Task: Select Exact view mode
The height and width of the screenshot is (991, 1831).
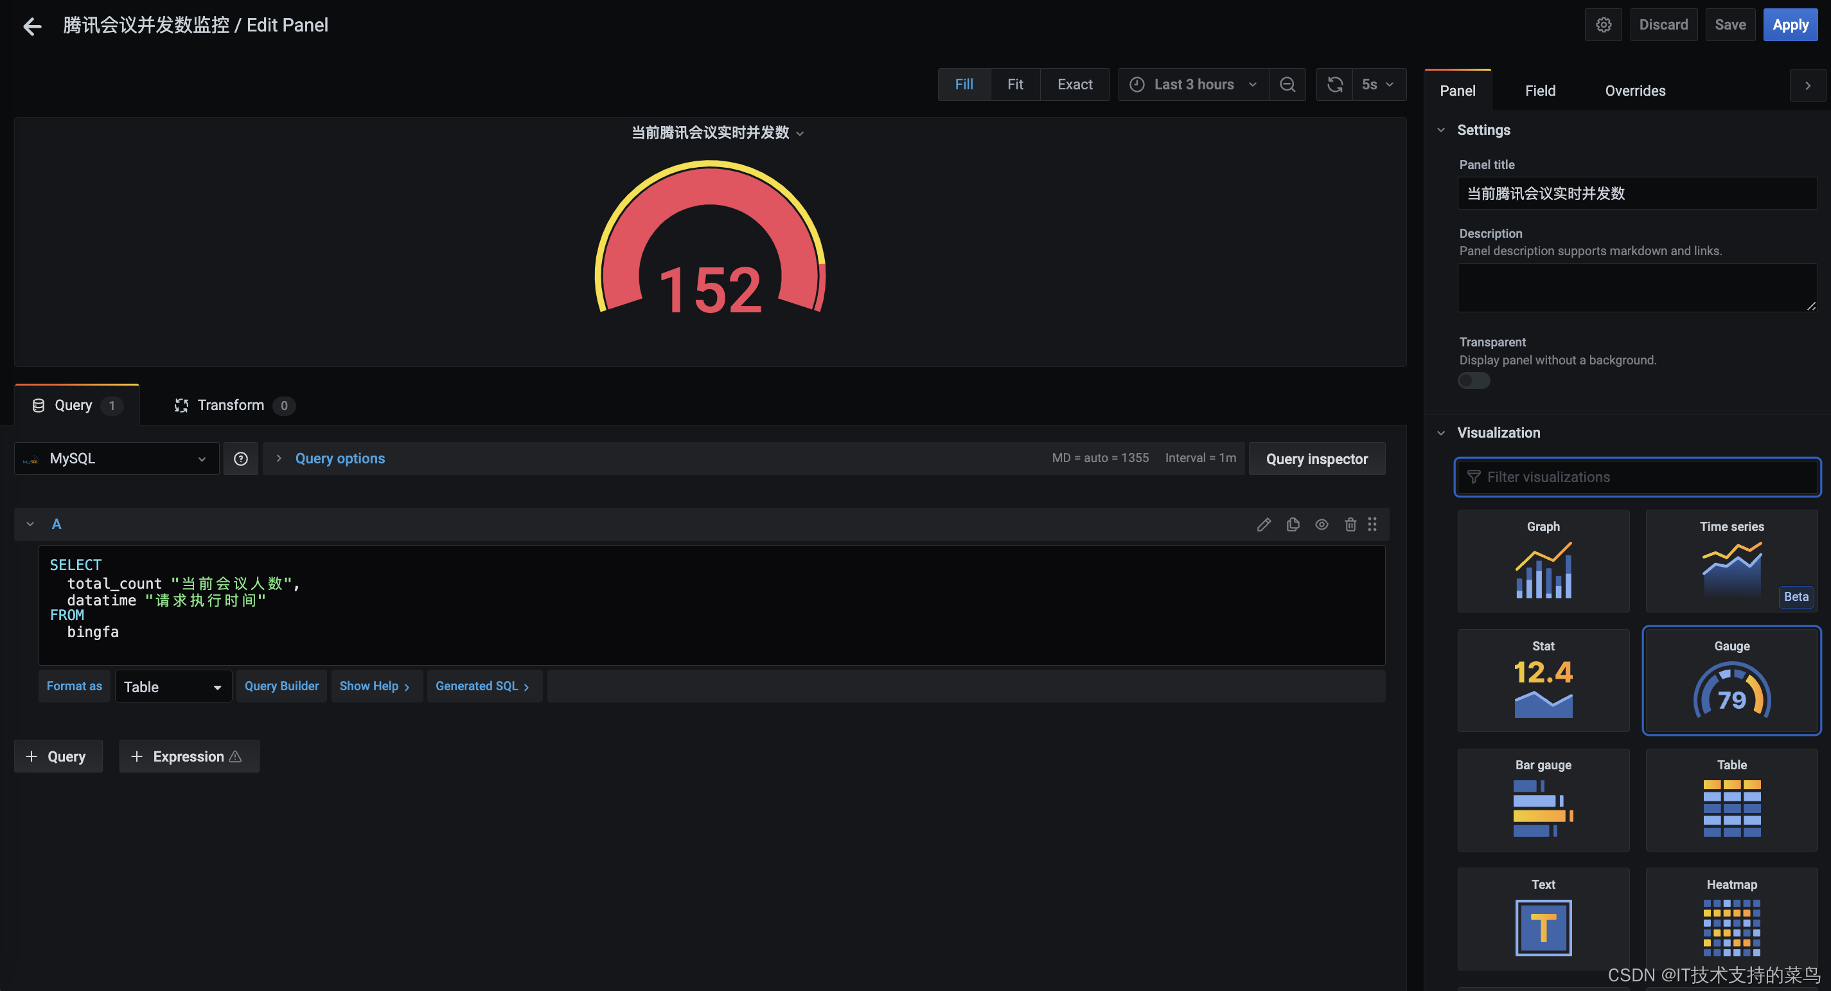Action: [1075, 85]
